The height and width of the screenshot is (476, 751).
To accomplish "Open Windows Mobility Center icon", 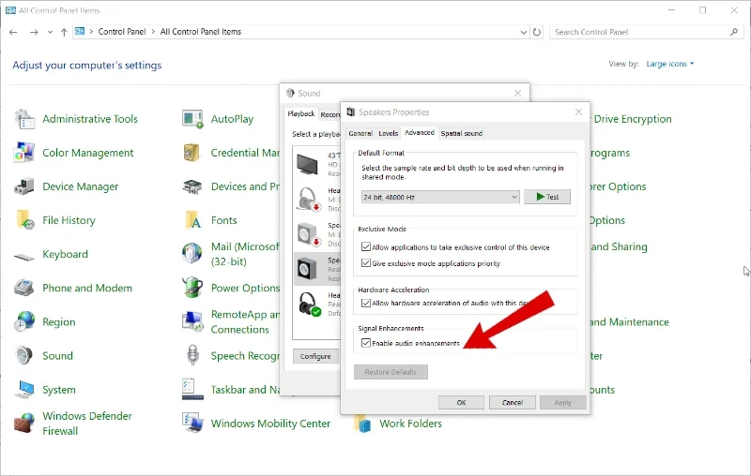I will click(x=192, y=424).
